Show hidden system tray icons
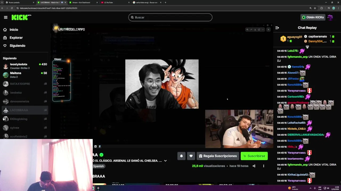 [310, 188]
